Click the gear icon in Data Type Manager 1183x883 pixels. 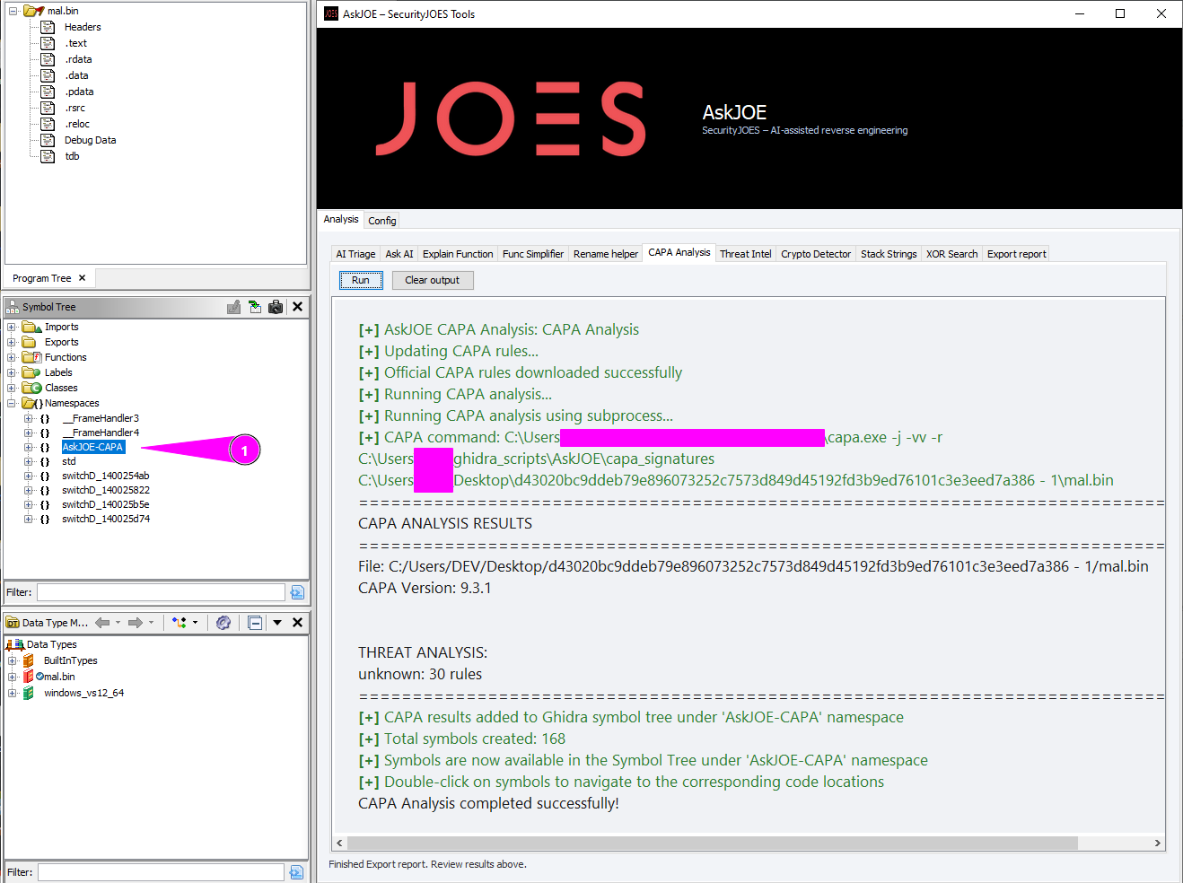pos(223,623)
